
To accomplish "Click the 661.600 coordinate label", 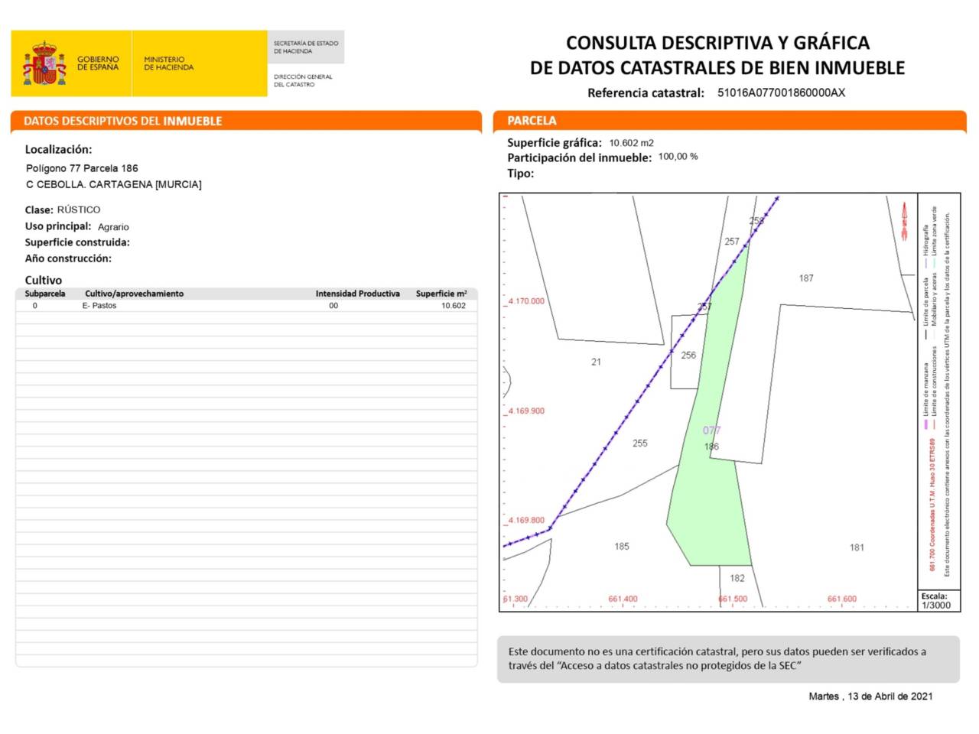I will pos(842,599).
